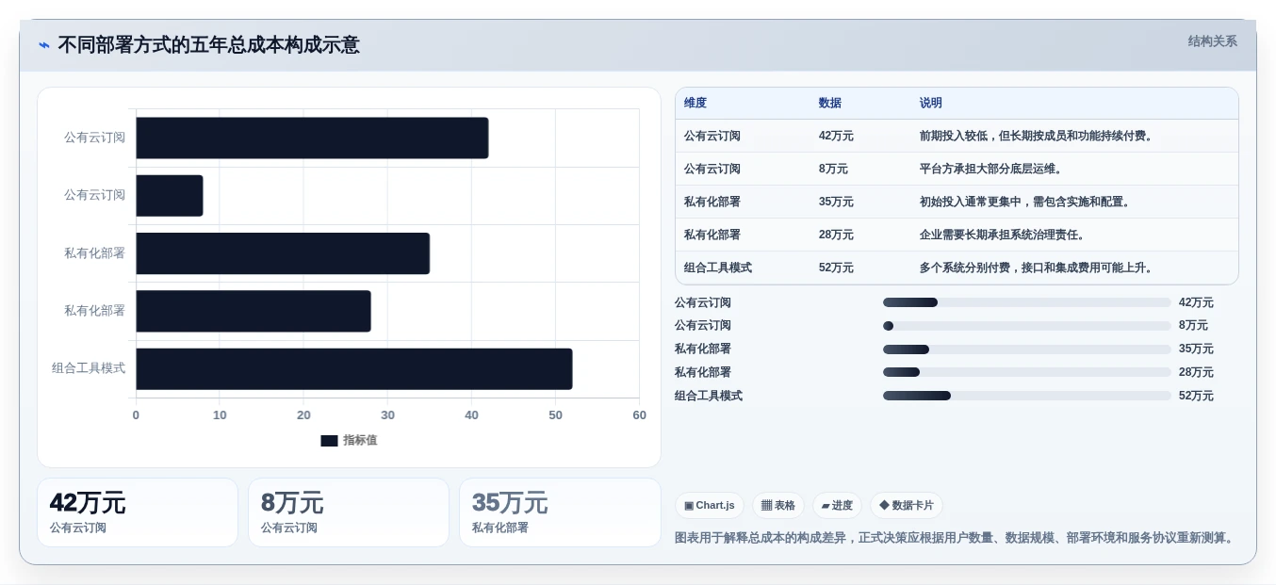Click the progress bar labeled 35万元
Viewport: 1276px width, 585px height.
coord(1027,349)
